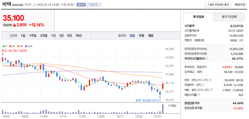
Task: Click the 4.00매수 investment opinion
Action: (x=228, y=67)
